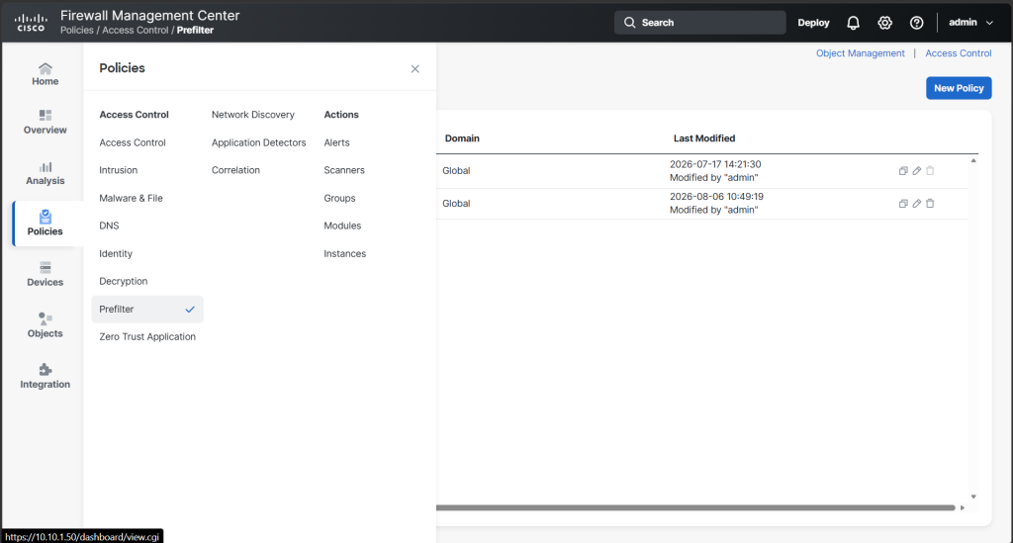Open the DNS policies entry

(x=109, y=226)
